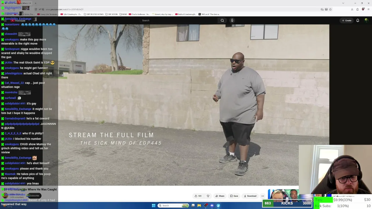Click chat username C_H_E_E_S_E

click(13, 134)
